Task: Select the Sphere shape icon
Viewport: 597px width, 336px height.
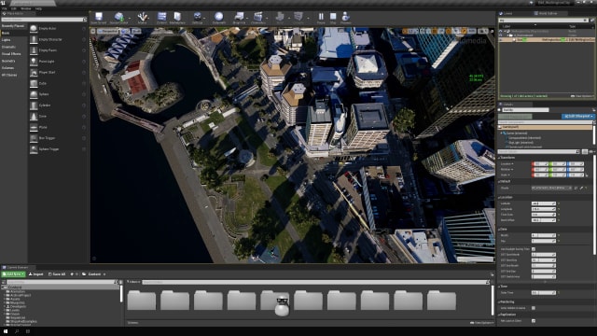Action: coord(34,94)
